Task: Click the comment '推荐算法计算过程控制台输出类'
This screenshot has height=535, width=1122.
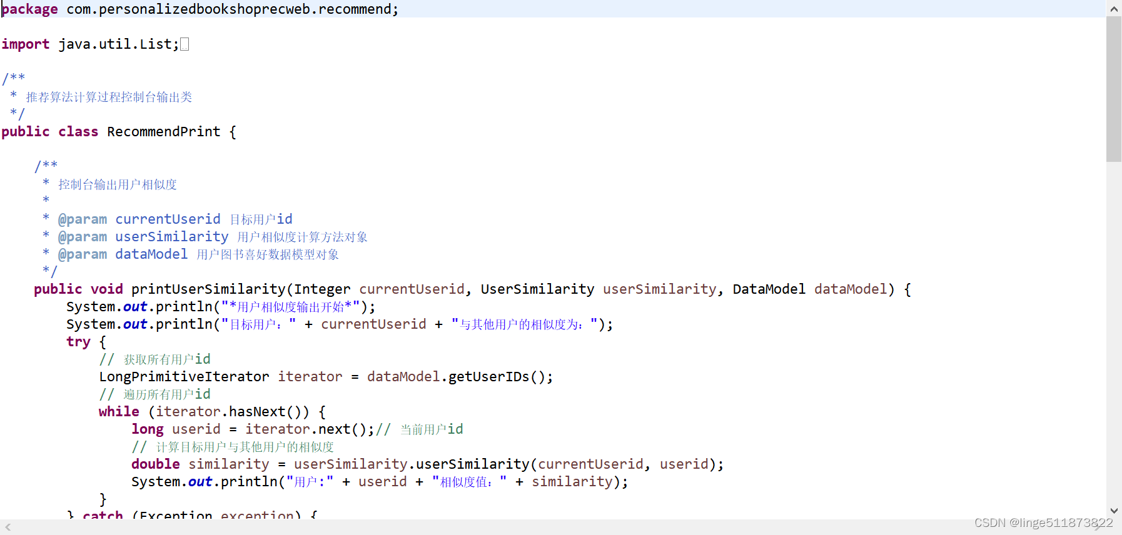Action: coord(109,97)
